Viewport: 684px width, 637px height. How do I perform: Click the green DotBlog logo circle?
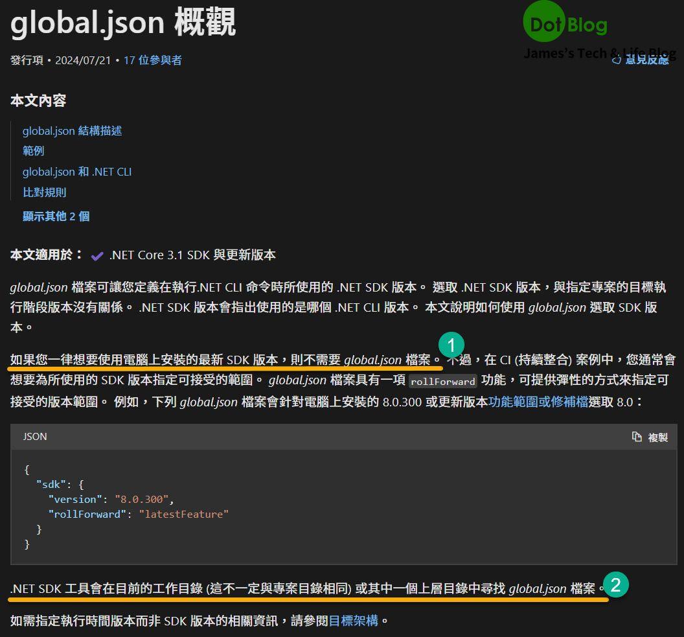(x=544, y=23)
